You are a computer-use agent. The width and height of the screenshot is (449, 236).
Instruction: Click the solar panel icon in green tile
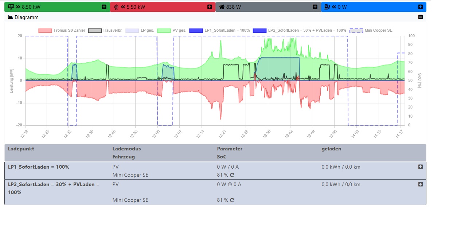[x=11, y=7]
